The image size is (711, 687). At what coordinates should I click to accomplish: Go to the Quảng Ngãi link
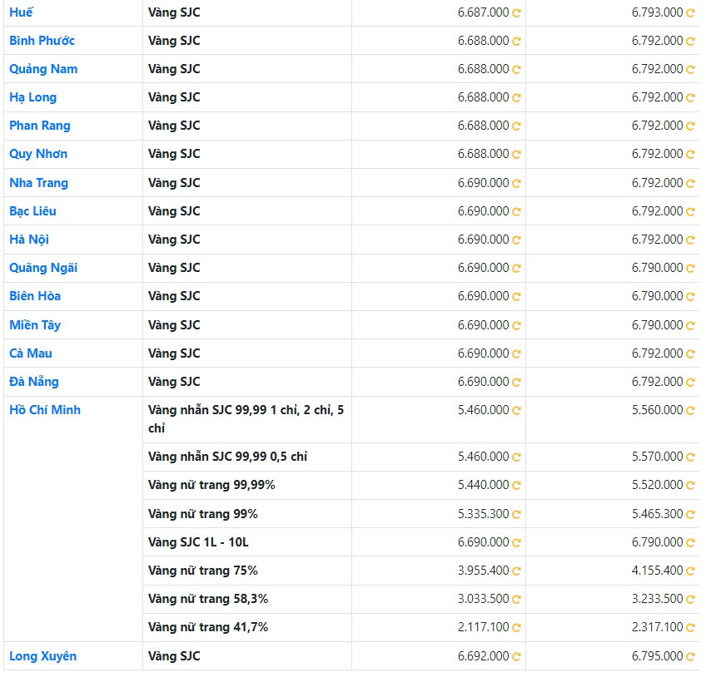pyautogui.click(x=43, y=268)
